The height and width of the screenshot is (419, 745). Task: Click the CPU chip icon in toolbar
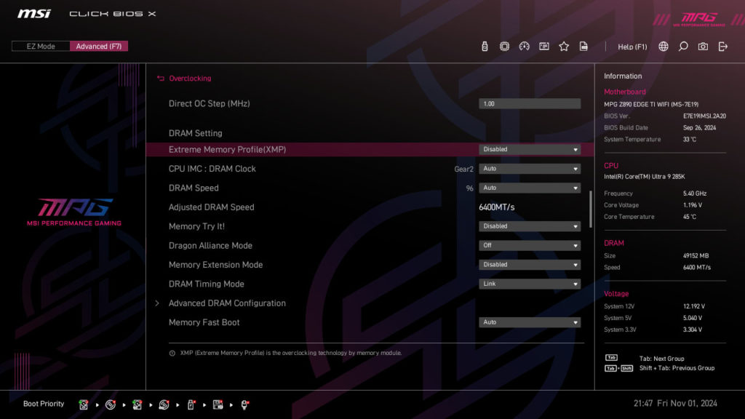(x=504, y=46)
